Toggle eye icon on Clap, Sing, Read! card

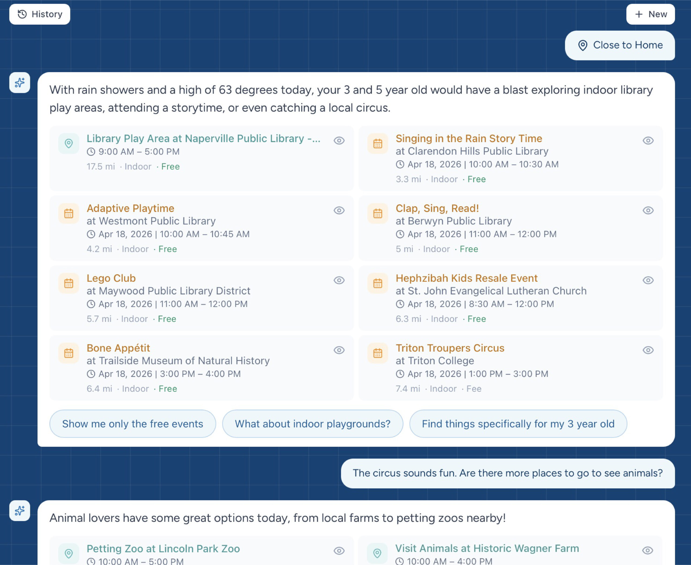click(648, 211)
